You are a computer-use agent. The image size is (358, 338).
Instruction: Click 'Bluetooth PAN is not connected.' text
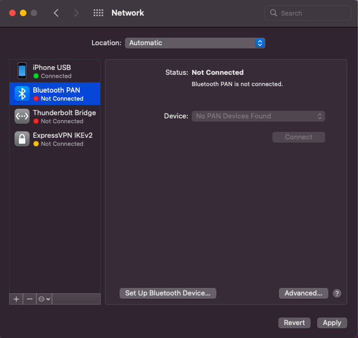click(237, 84)
